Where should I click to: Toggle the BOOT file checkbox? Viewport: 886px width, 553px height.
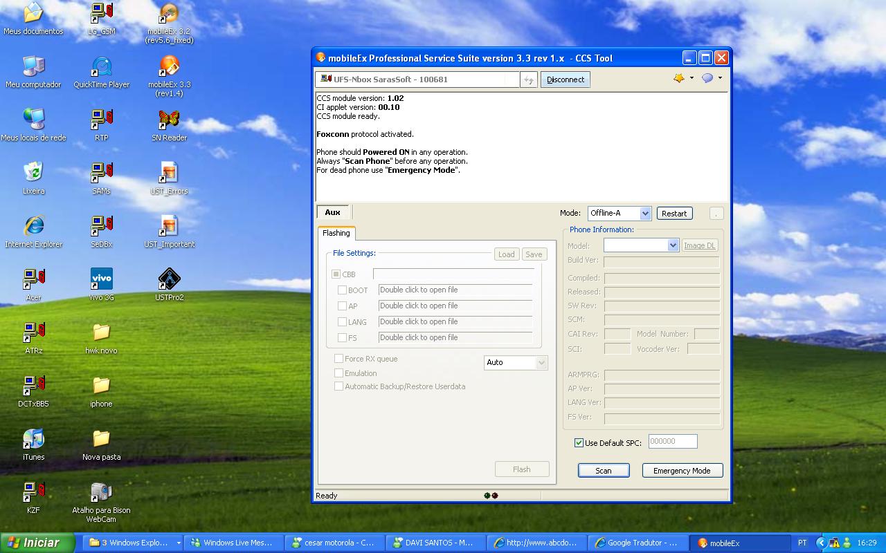342,290
